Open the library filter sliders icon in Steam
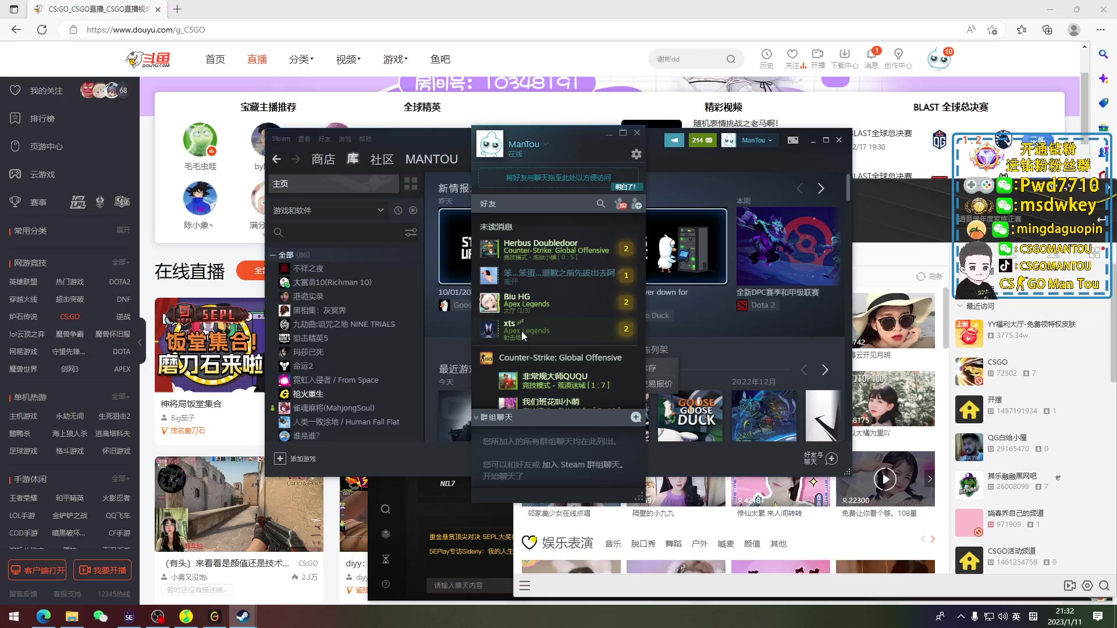Screen dimensions: 1117x628 pos(411,233)
